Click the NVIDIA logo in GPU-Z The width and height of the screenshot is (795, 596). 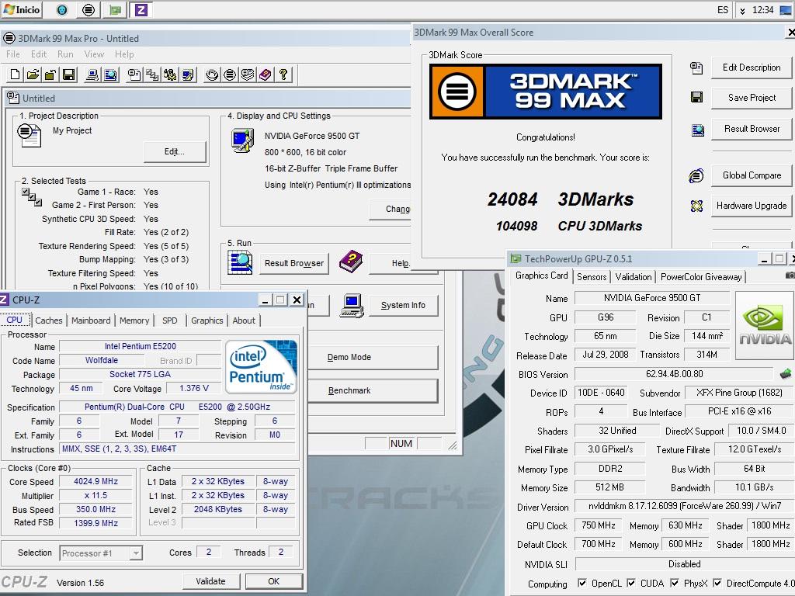(x=765, y=325)
